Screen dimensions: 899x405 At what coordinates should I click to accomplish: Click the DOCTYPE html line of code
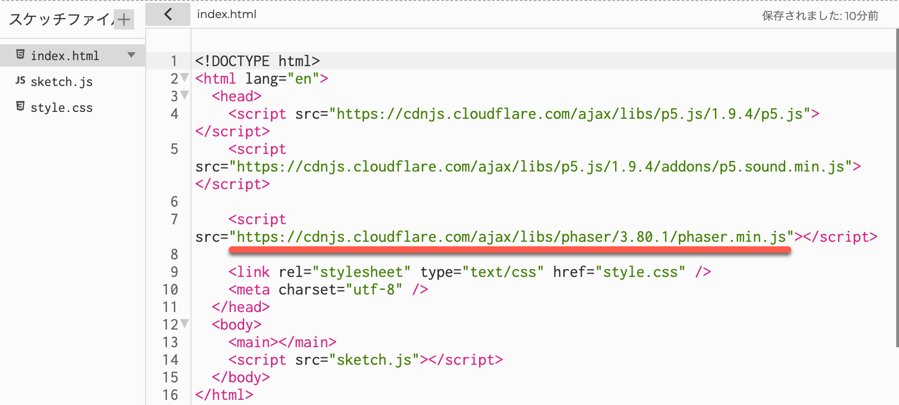click(x=258, y=61)
